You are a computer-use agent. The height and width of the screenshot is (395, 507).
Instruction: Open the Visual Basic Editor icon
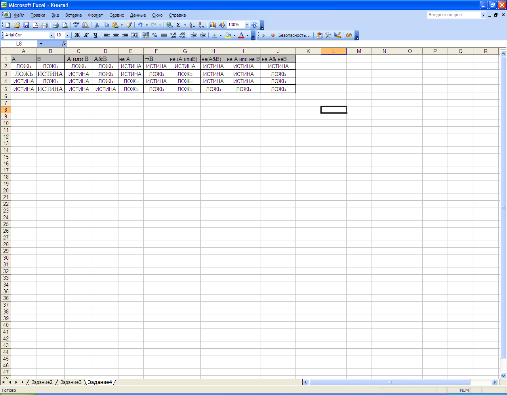(319, 35)
